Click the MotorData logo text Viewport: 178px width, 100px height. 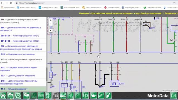click(x=158, y=96)
